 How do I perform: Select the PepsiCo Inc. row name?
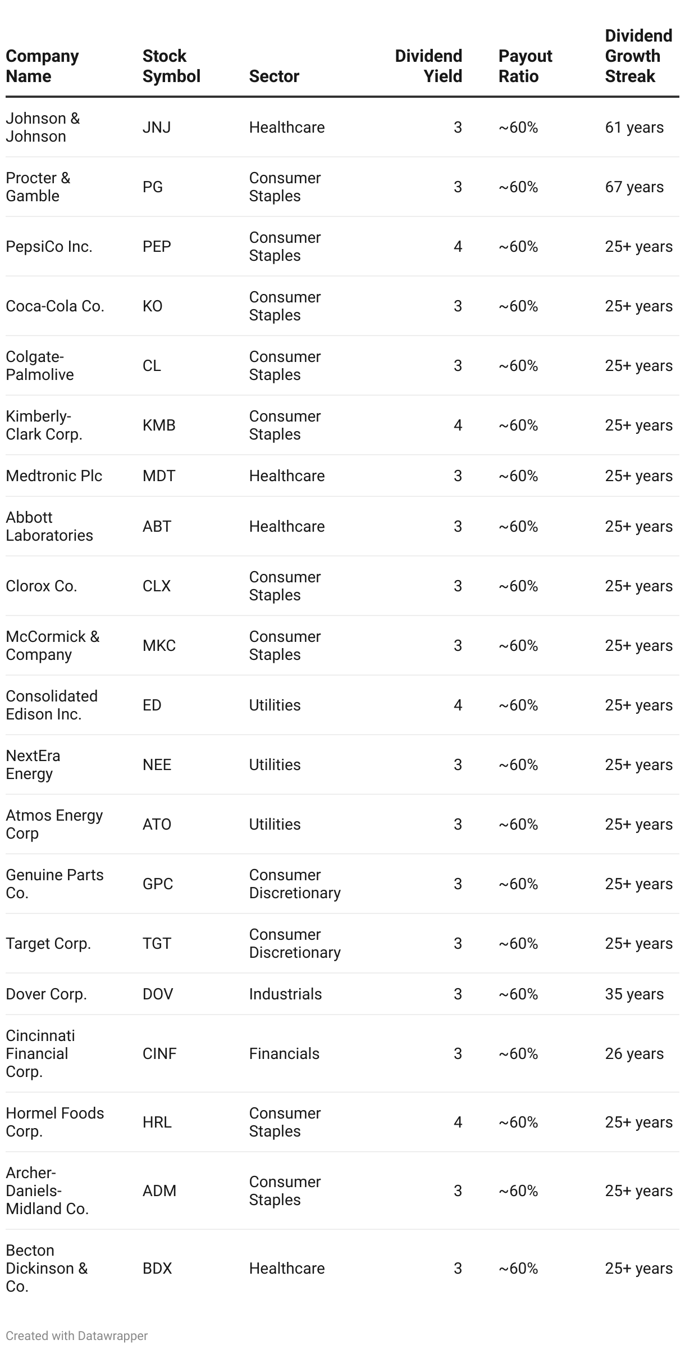click(x=49, y=247)
